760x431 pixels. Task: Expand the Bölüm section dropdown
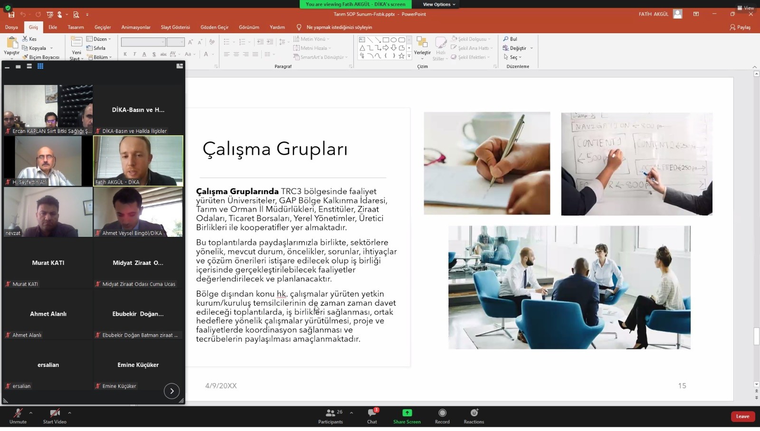pyautogui.click(x=99, y=57)
